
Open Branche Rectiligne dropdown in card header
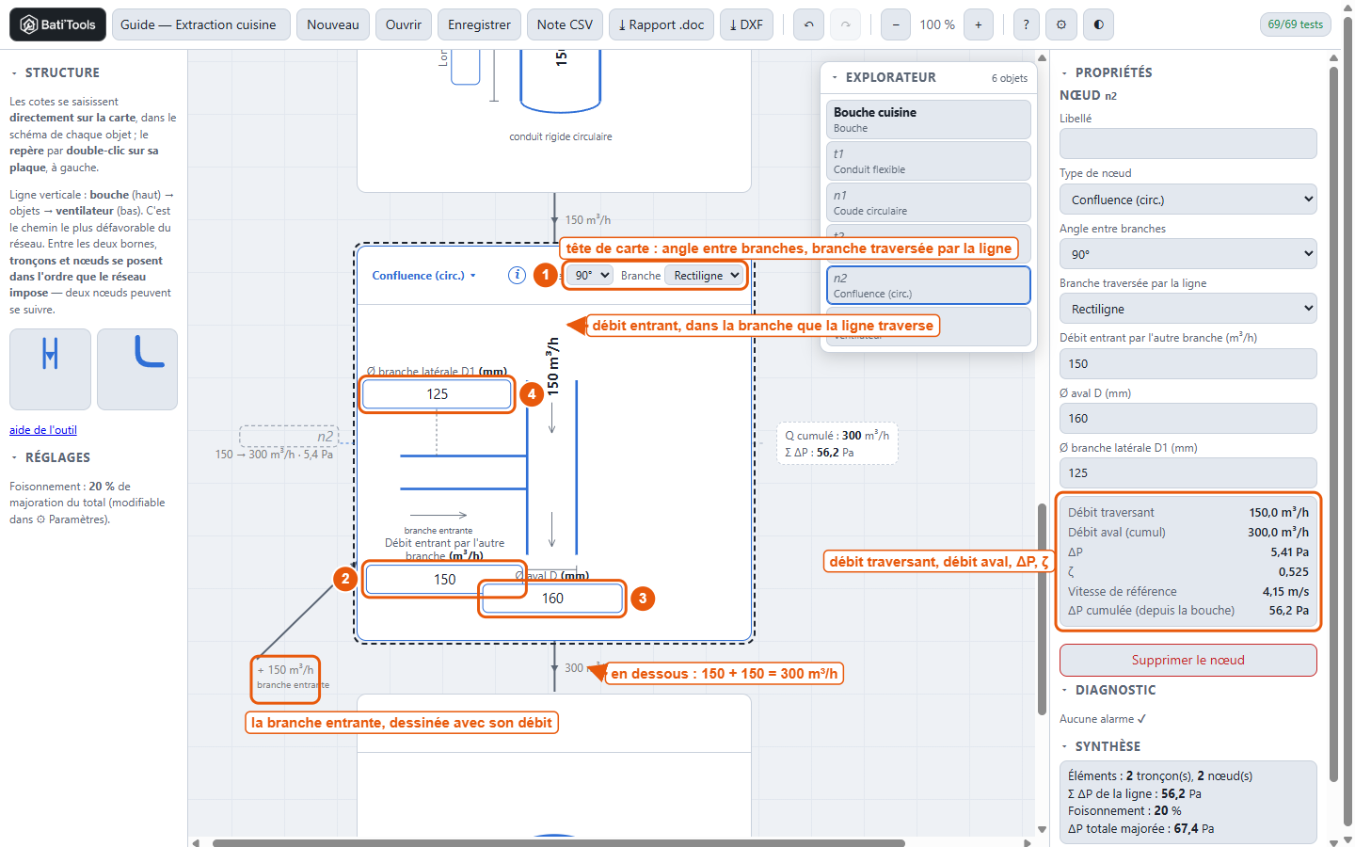tap(705, 275)
